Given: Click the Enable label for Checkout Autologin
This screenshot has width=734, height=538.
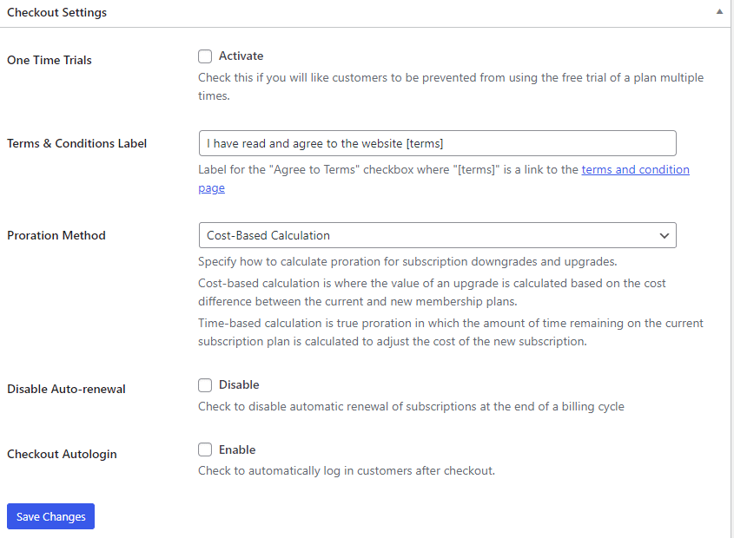Looking at the screenshot, I should (237, 449).
